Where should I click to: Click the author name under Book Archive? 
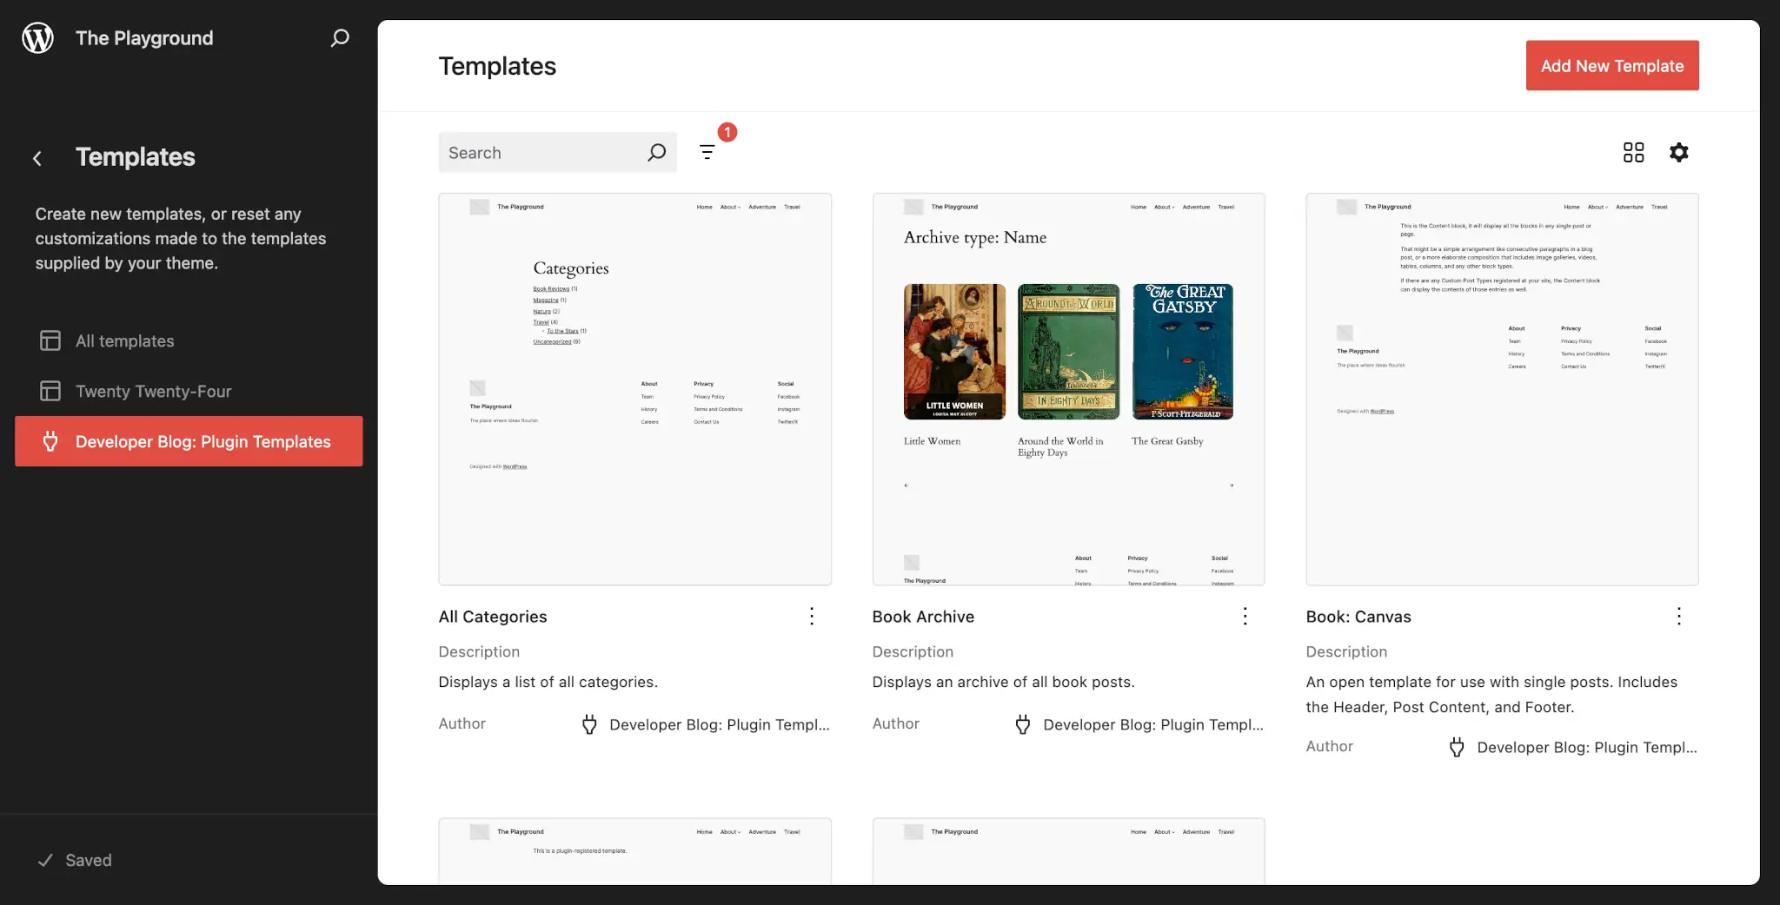tap(1153, 724)
